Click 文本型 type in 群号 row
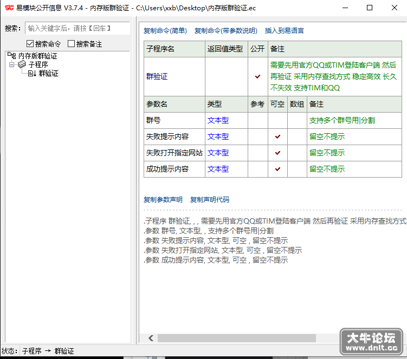Image resolution: width=407 pixels, height=359 pixels. 218,120
